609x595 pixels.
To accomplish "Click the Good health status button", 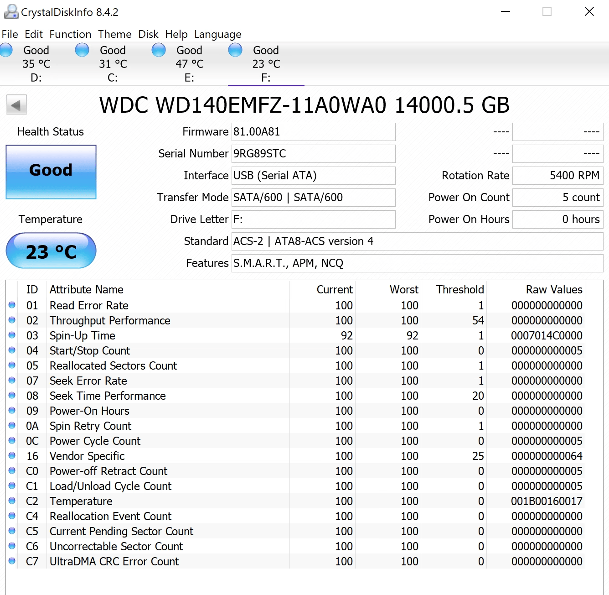I will (51, 172).
